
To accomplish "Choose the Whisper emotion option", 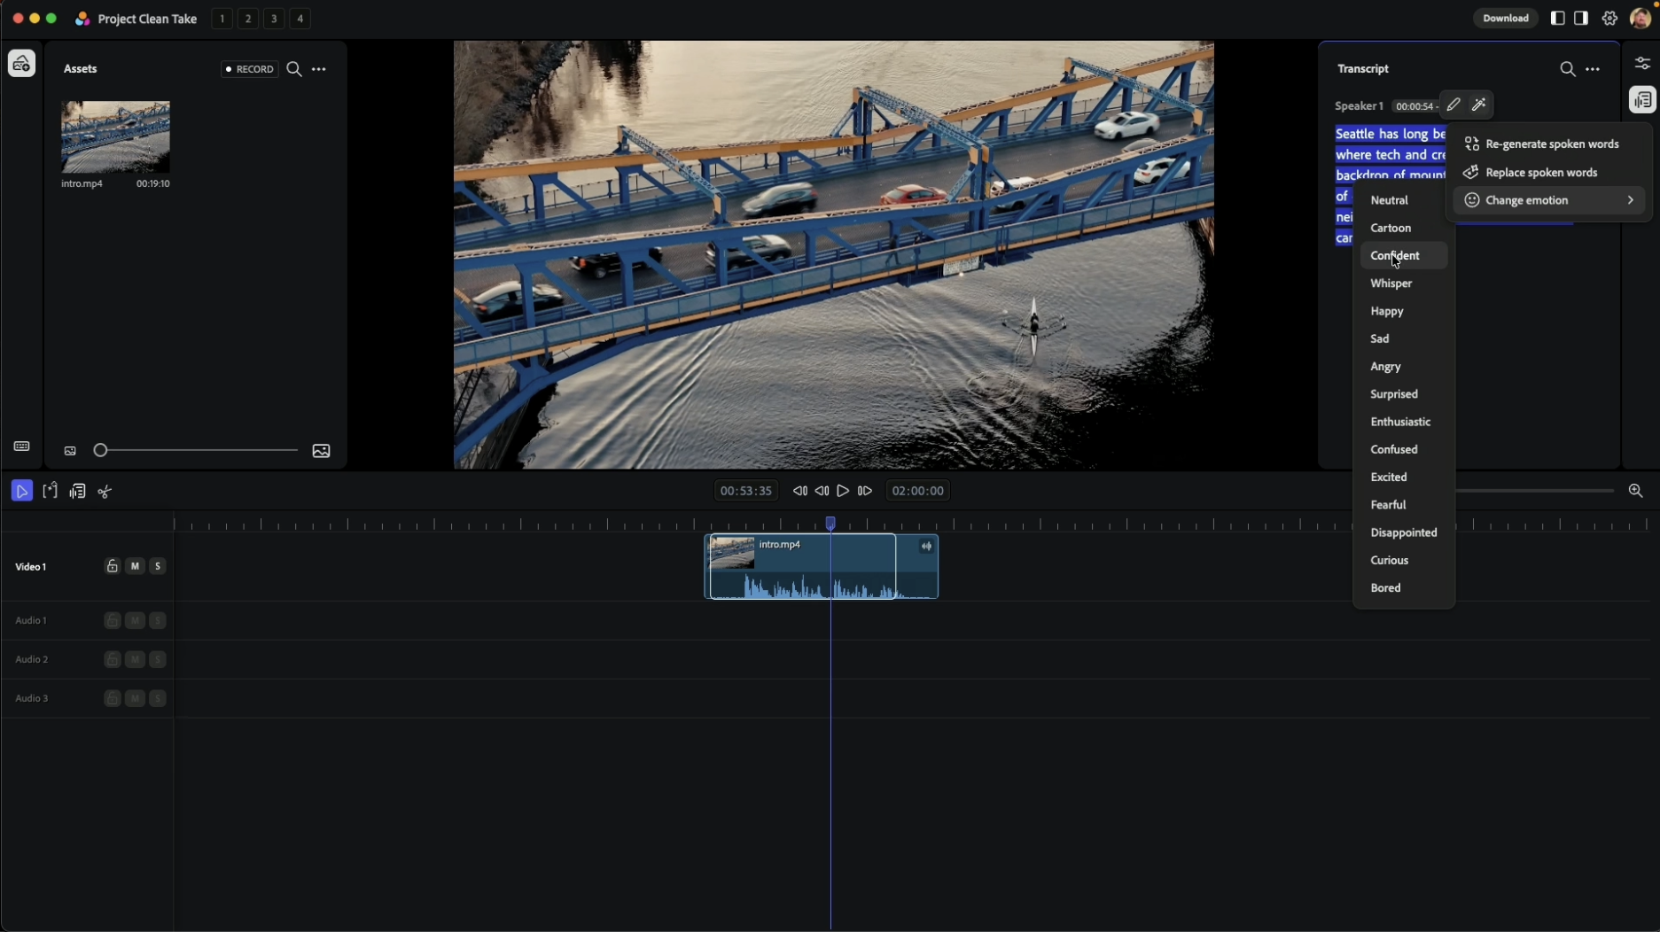I will pyautogui.click(x=1391, y=283).
